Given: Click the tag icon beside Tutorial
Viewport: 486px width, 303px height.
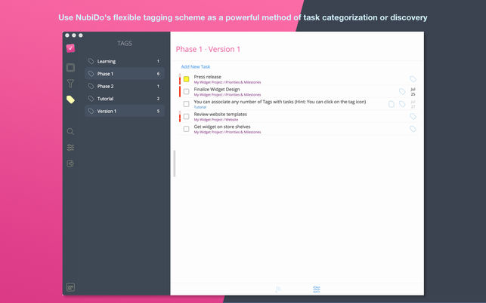Looking at the screenshot, I should click(x=91, y=99).
